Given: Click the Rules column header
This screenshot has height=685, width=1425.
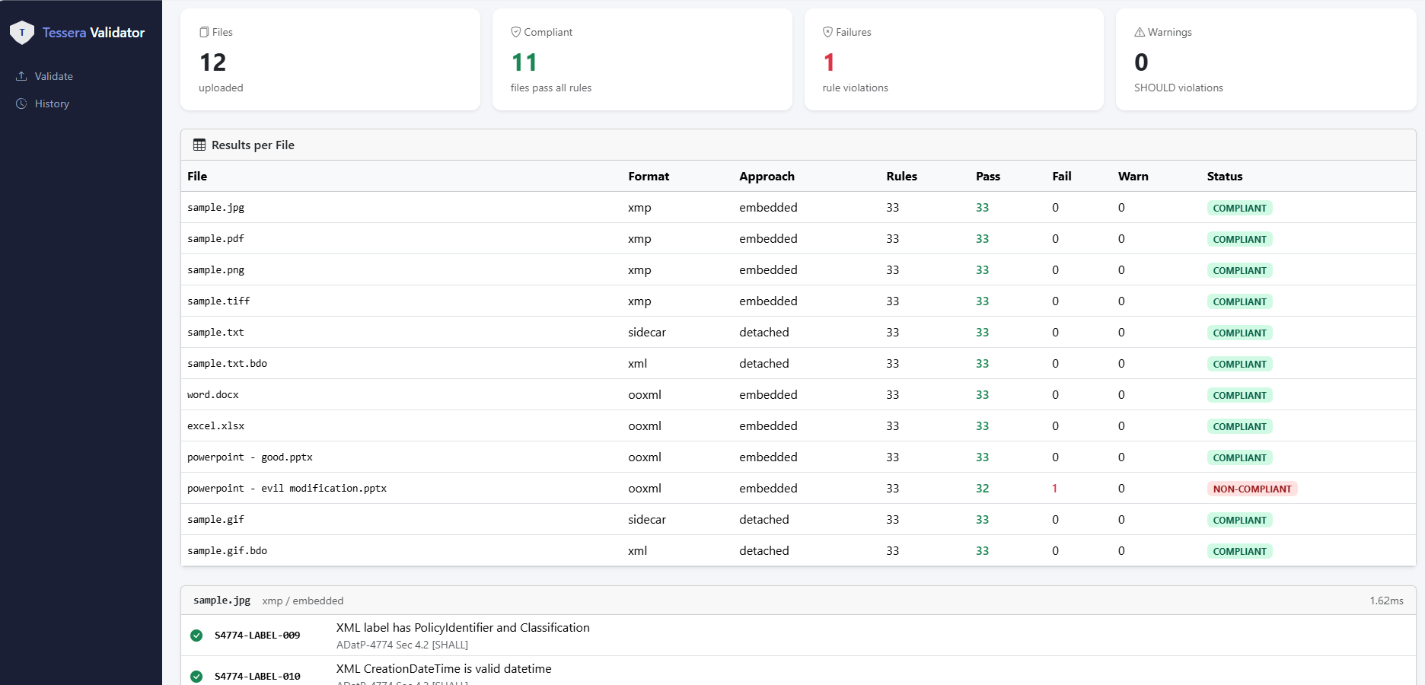Looking at the screenshot, I should pyautogui.click(x=901, y=176).
